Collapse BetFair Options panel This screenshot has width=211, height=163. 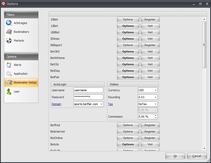[x=128, y=77]
